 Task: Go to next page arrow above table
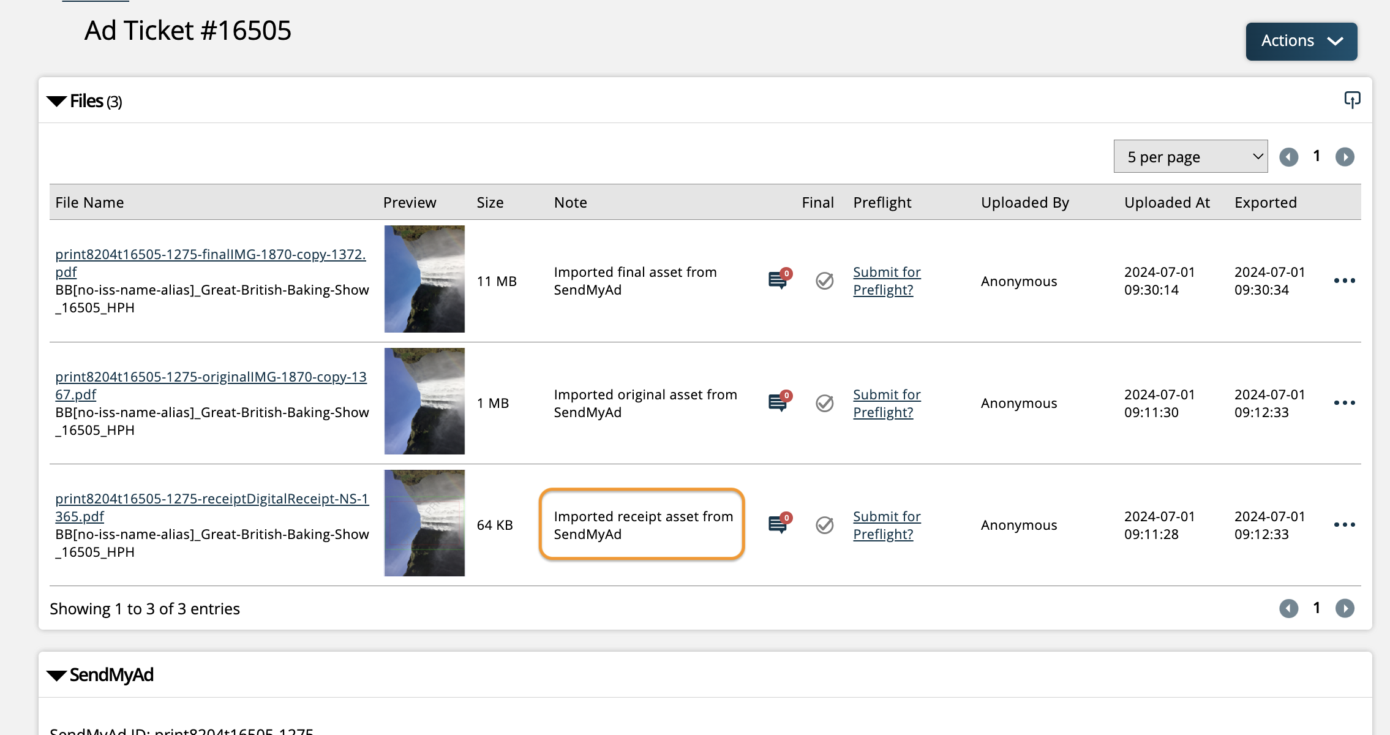pyautogui.click(x=1345, y=157)
